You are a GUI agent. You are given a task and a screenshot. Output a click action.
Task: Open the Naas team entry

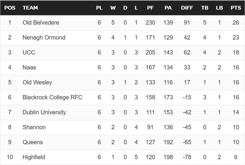[29, 68]
